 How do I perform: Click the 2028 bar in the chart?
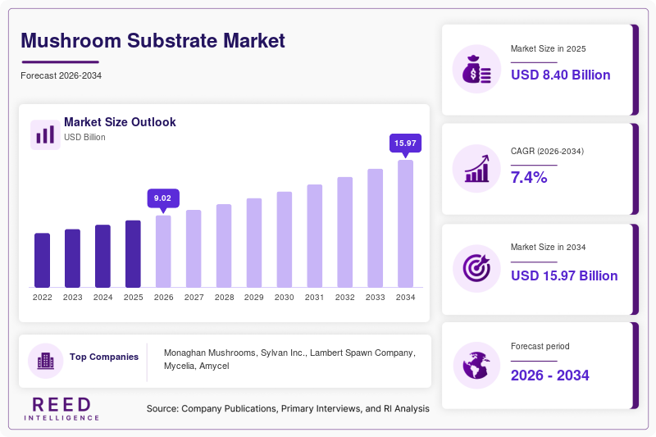(x=224, y=245)
